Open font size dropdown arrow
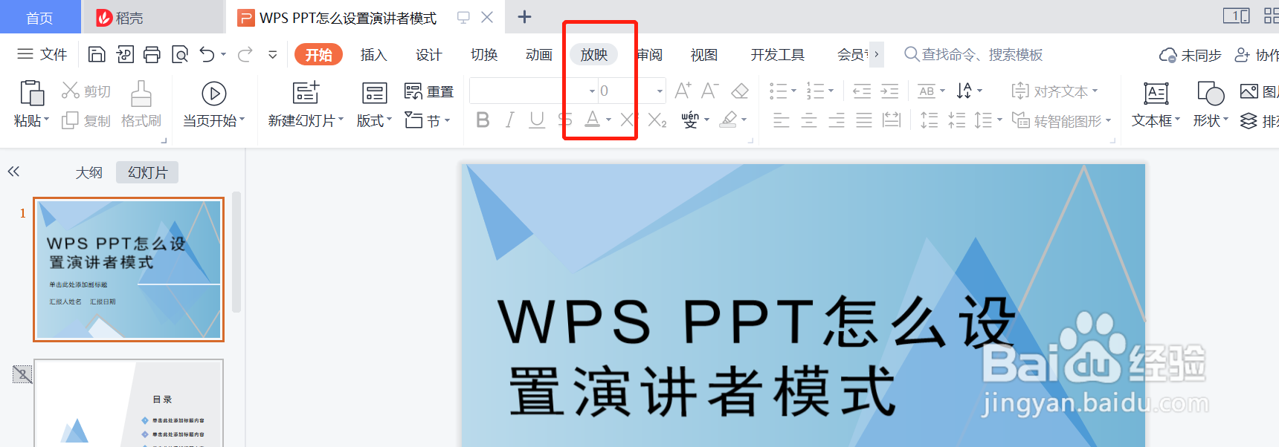The image size is (1279, 447). click(660, 91)
